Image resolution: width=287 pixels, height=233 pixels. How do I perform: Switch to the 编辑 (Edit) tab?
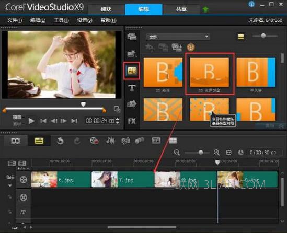(144, 9)
